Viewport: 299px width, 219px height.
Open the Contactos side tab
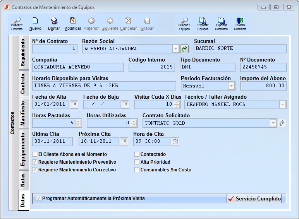point(13,123)
